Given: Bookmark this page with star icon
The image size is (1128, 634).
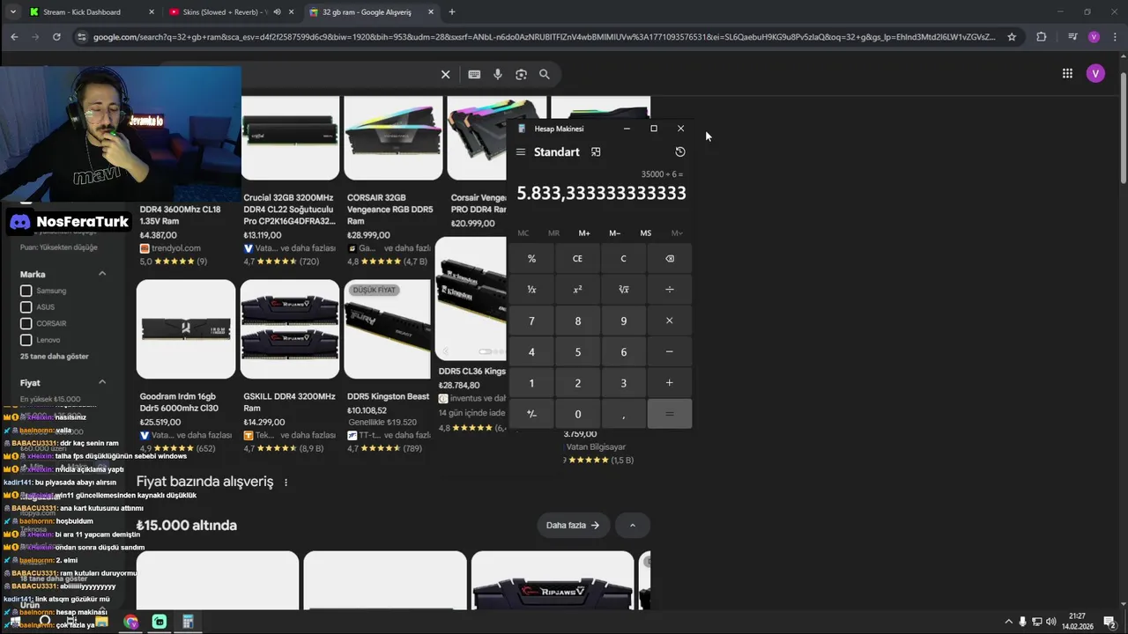Looking at the screenshot, I should (x=1012, y=37).
